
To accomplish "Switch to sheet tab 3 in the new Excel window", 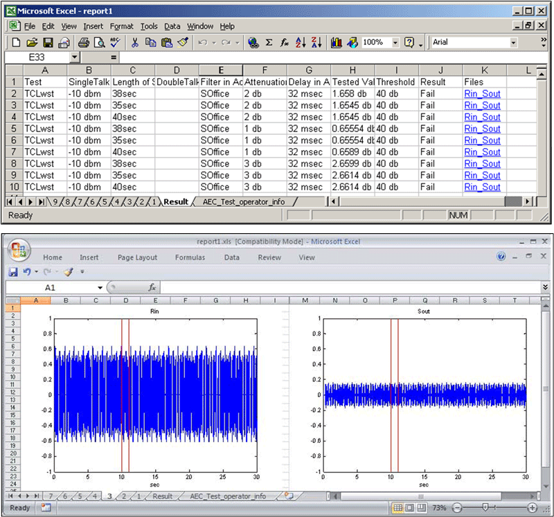I will coord(109,496).
